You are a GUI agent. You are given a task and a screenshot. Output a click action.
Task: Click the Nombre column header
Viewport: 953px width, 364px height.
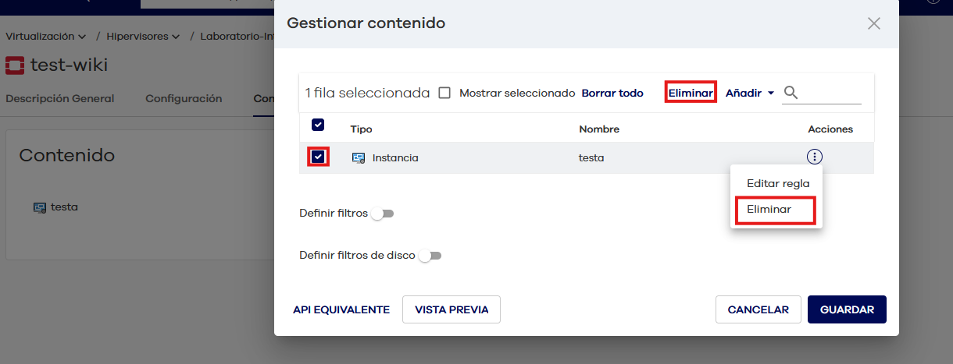click(599, 129)
